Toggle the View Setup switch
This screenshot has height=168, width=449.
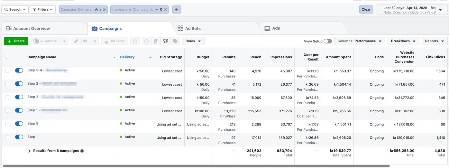tap(328, 41)
